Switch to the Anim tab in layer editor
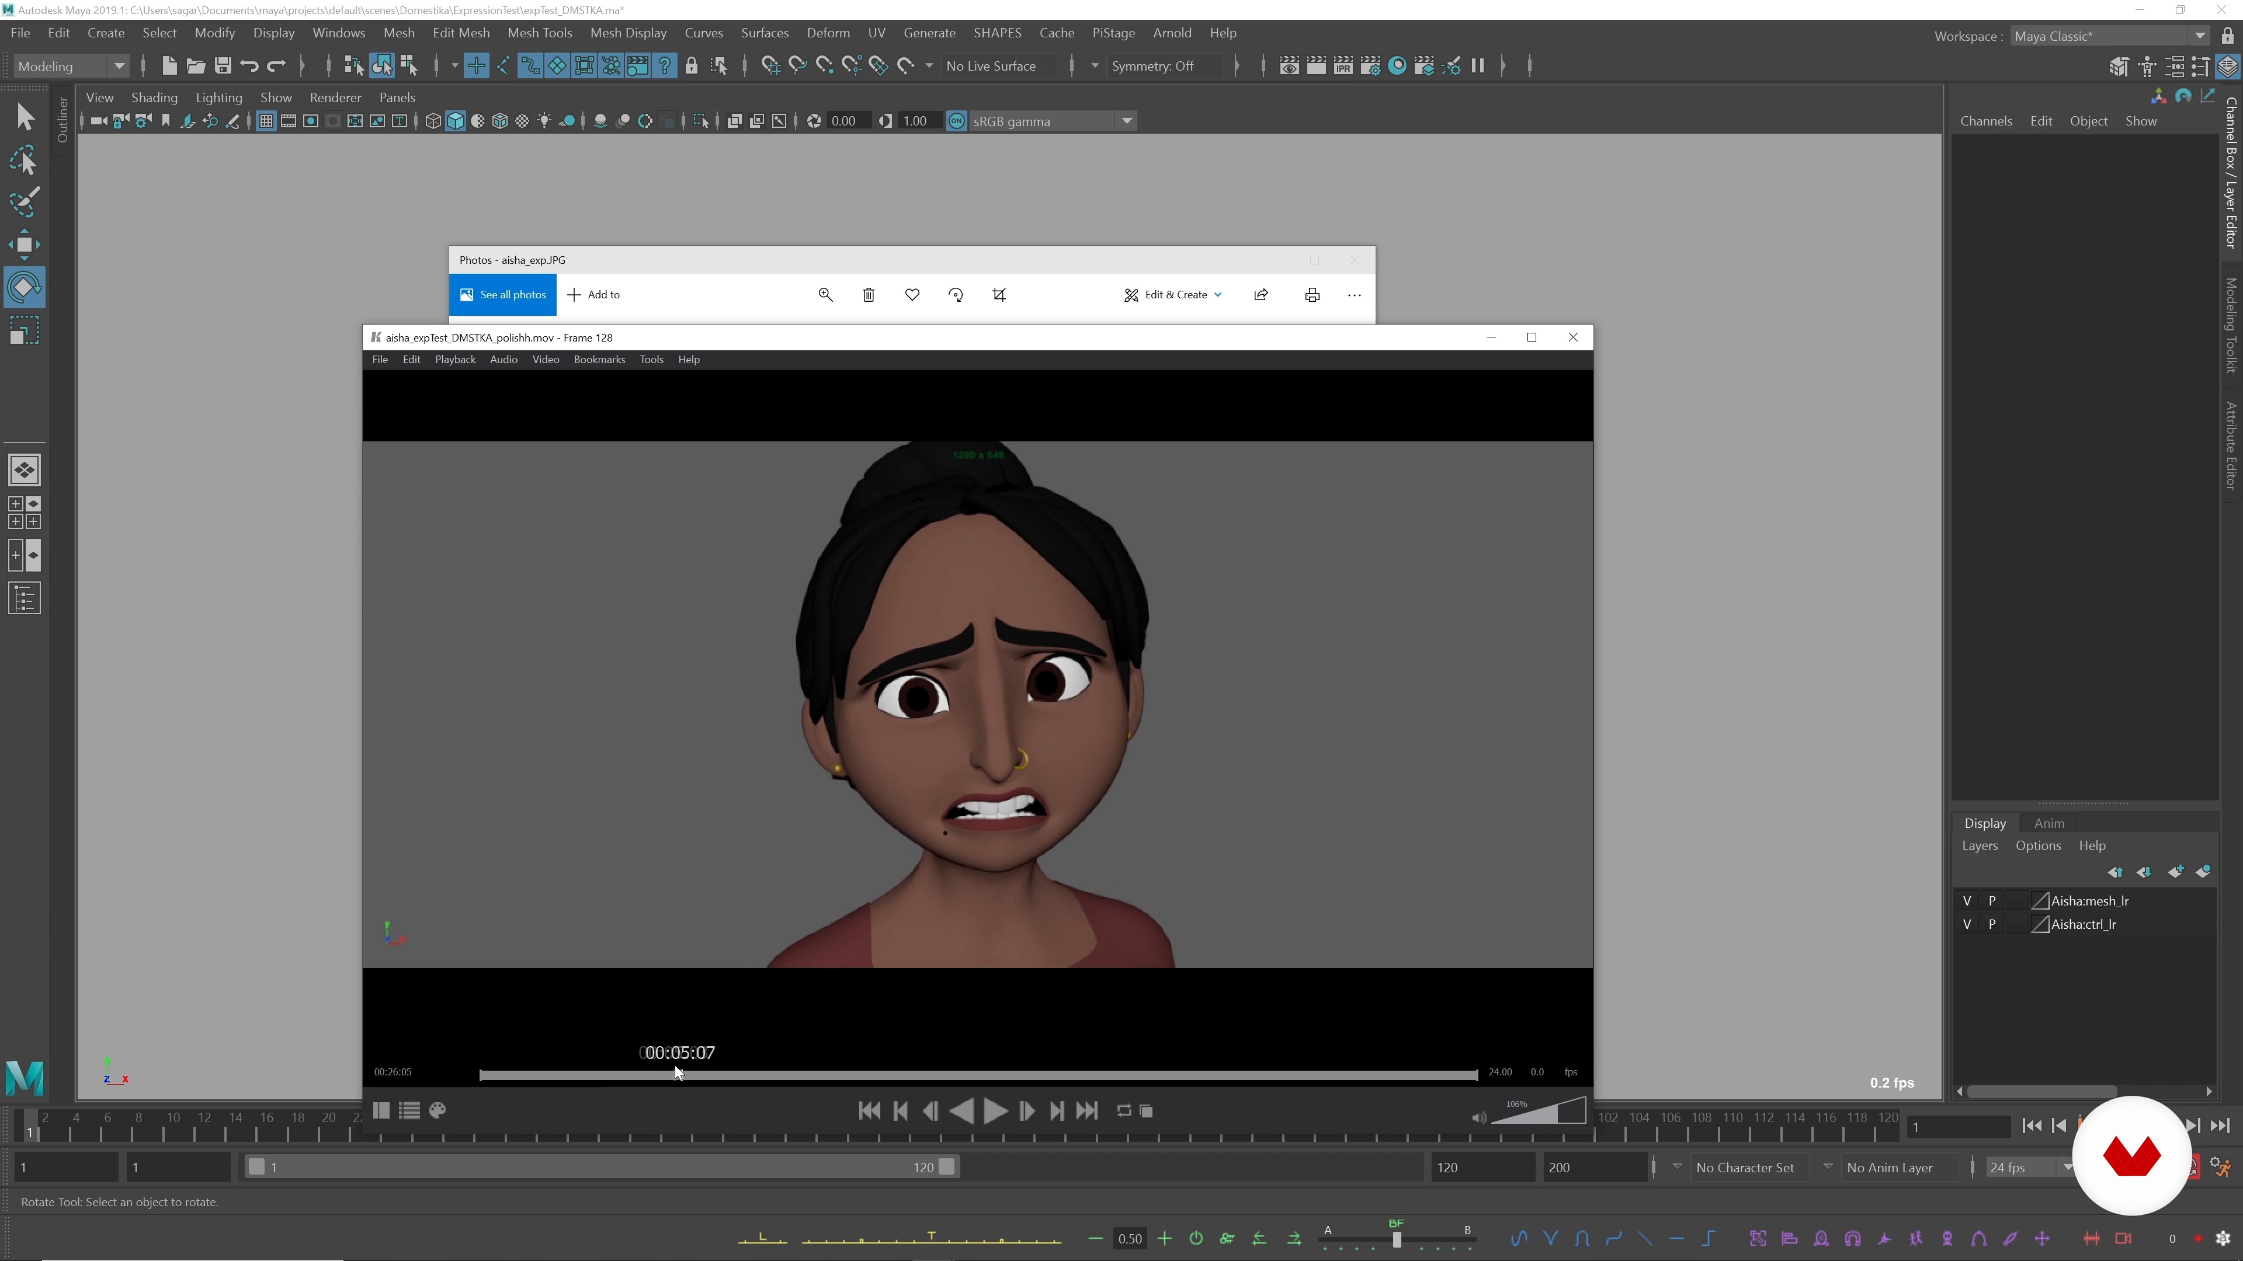 point(2049,823)
